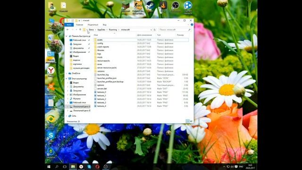
Task: Click Roaming in the address path
Action: click(x=113, y=30)
